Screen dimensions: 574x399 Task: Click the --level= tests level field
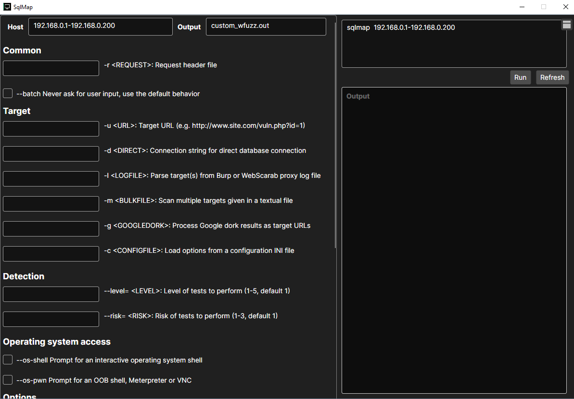pyautogui.click(x=51, y=294)
